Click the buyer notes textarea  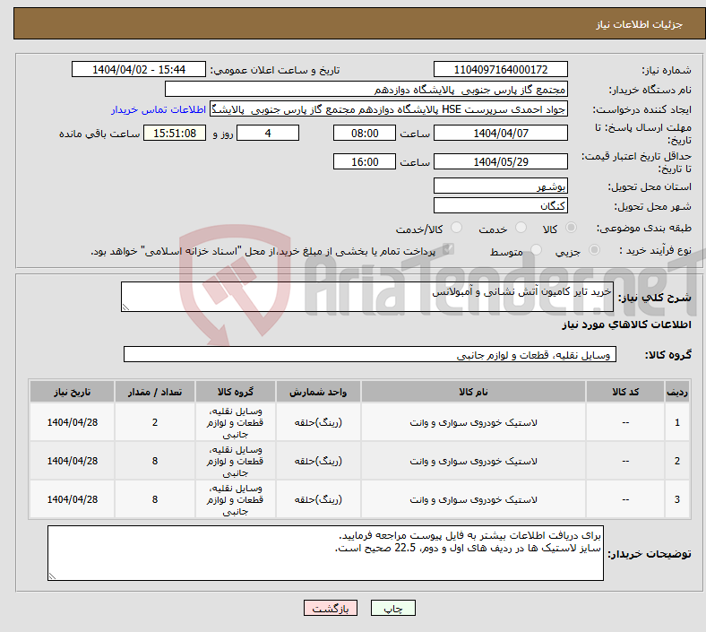coord(325,553)
